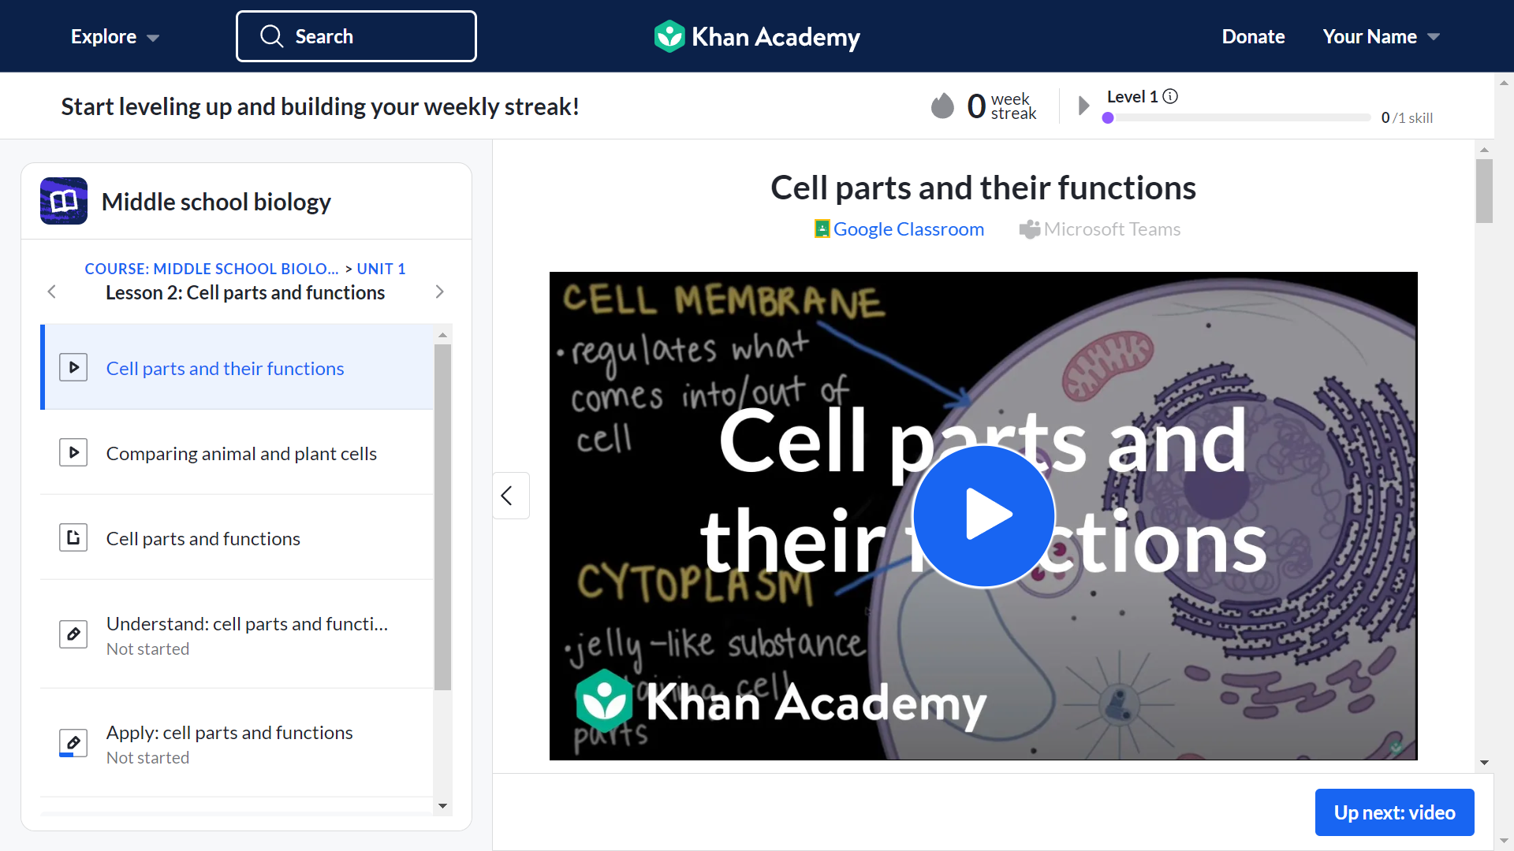
Task: Click the content pane scrollbar thumb
Action: click(x=1484, y=191)
